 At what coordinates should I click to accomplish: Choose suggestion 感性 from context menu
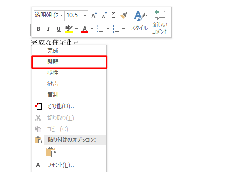tap(69, 73)
